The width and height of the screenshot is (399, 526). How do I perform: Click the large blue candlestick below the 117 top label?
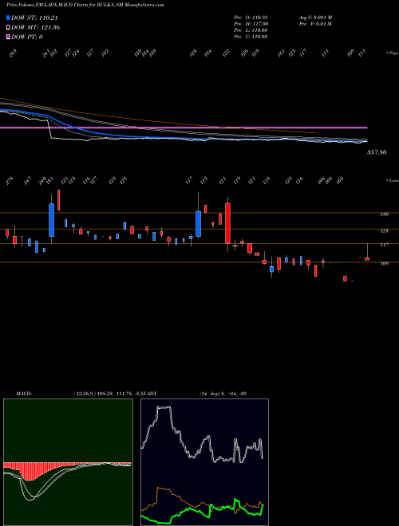click(198, 224)
